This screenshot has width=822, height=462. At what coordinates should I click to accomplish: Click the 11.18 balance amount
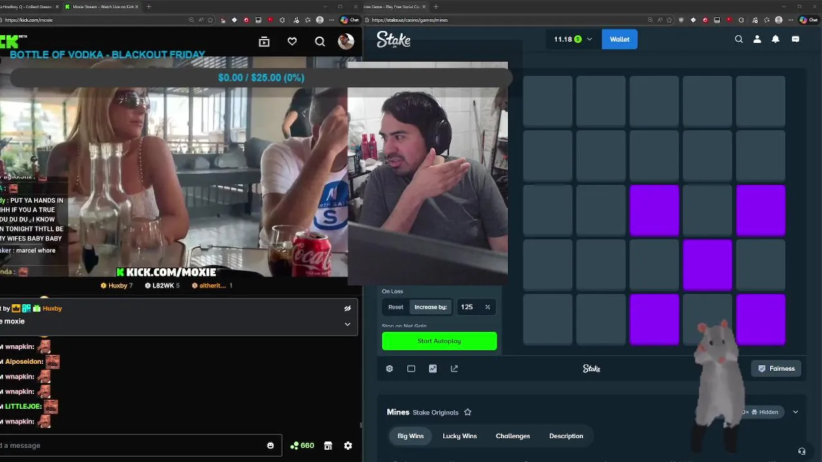click(563, 39)
